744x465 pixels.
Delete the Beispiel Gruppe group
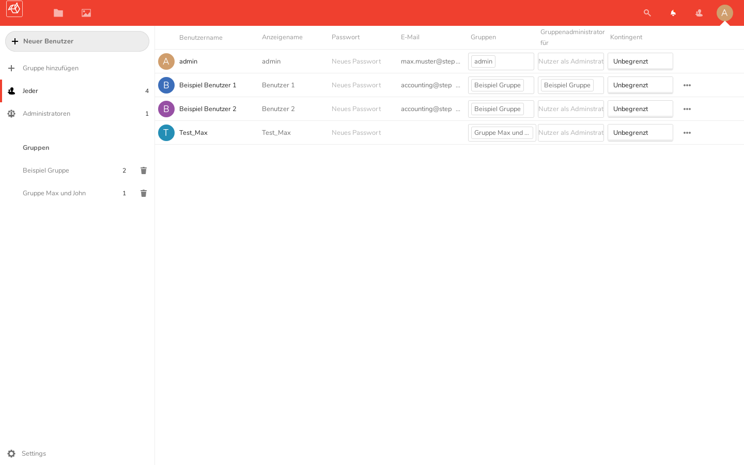point(144,171)
